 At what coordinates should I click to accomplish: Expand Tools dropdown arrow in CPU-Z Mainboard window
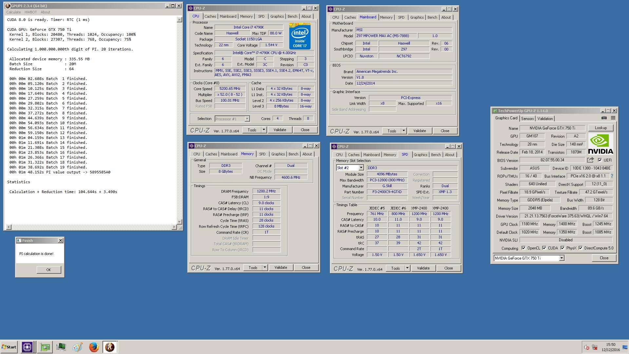point(404,131)
